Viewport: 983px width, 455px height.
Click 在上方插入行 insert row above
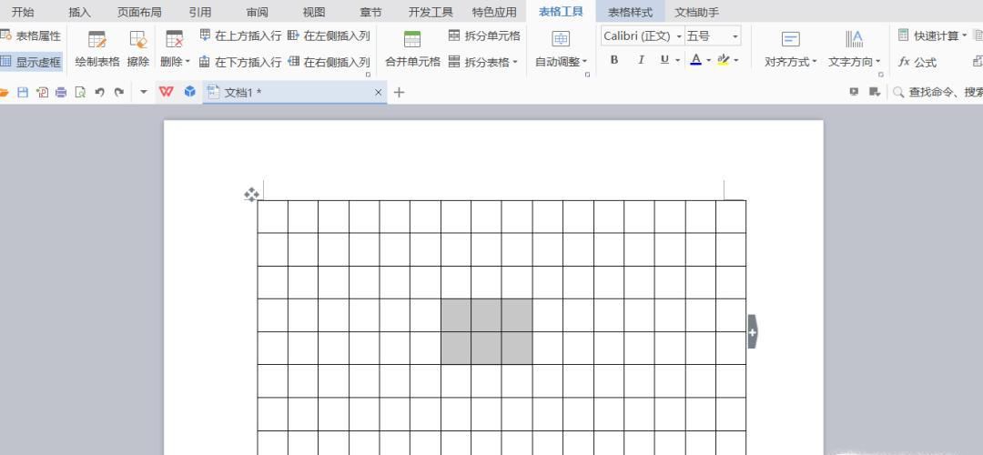240,35
